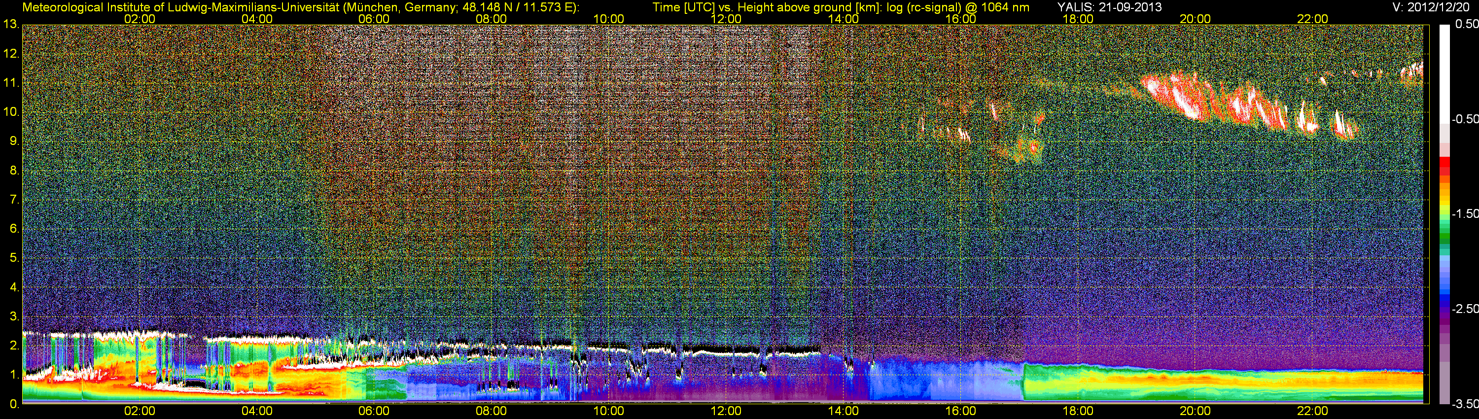Click height axis label '1.'
This screenshot has height=419, width=1479.
[x=14, y=374]
